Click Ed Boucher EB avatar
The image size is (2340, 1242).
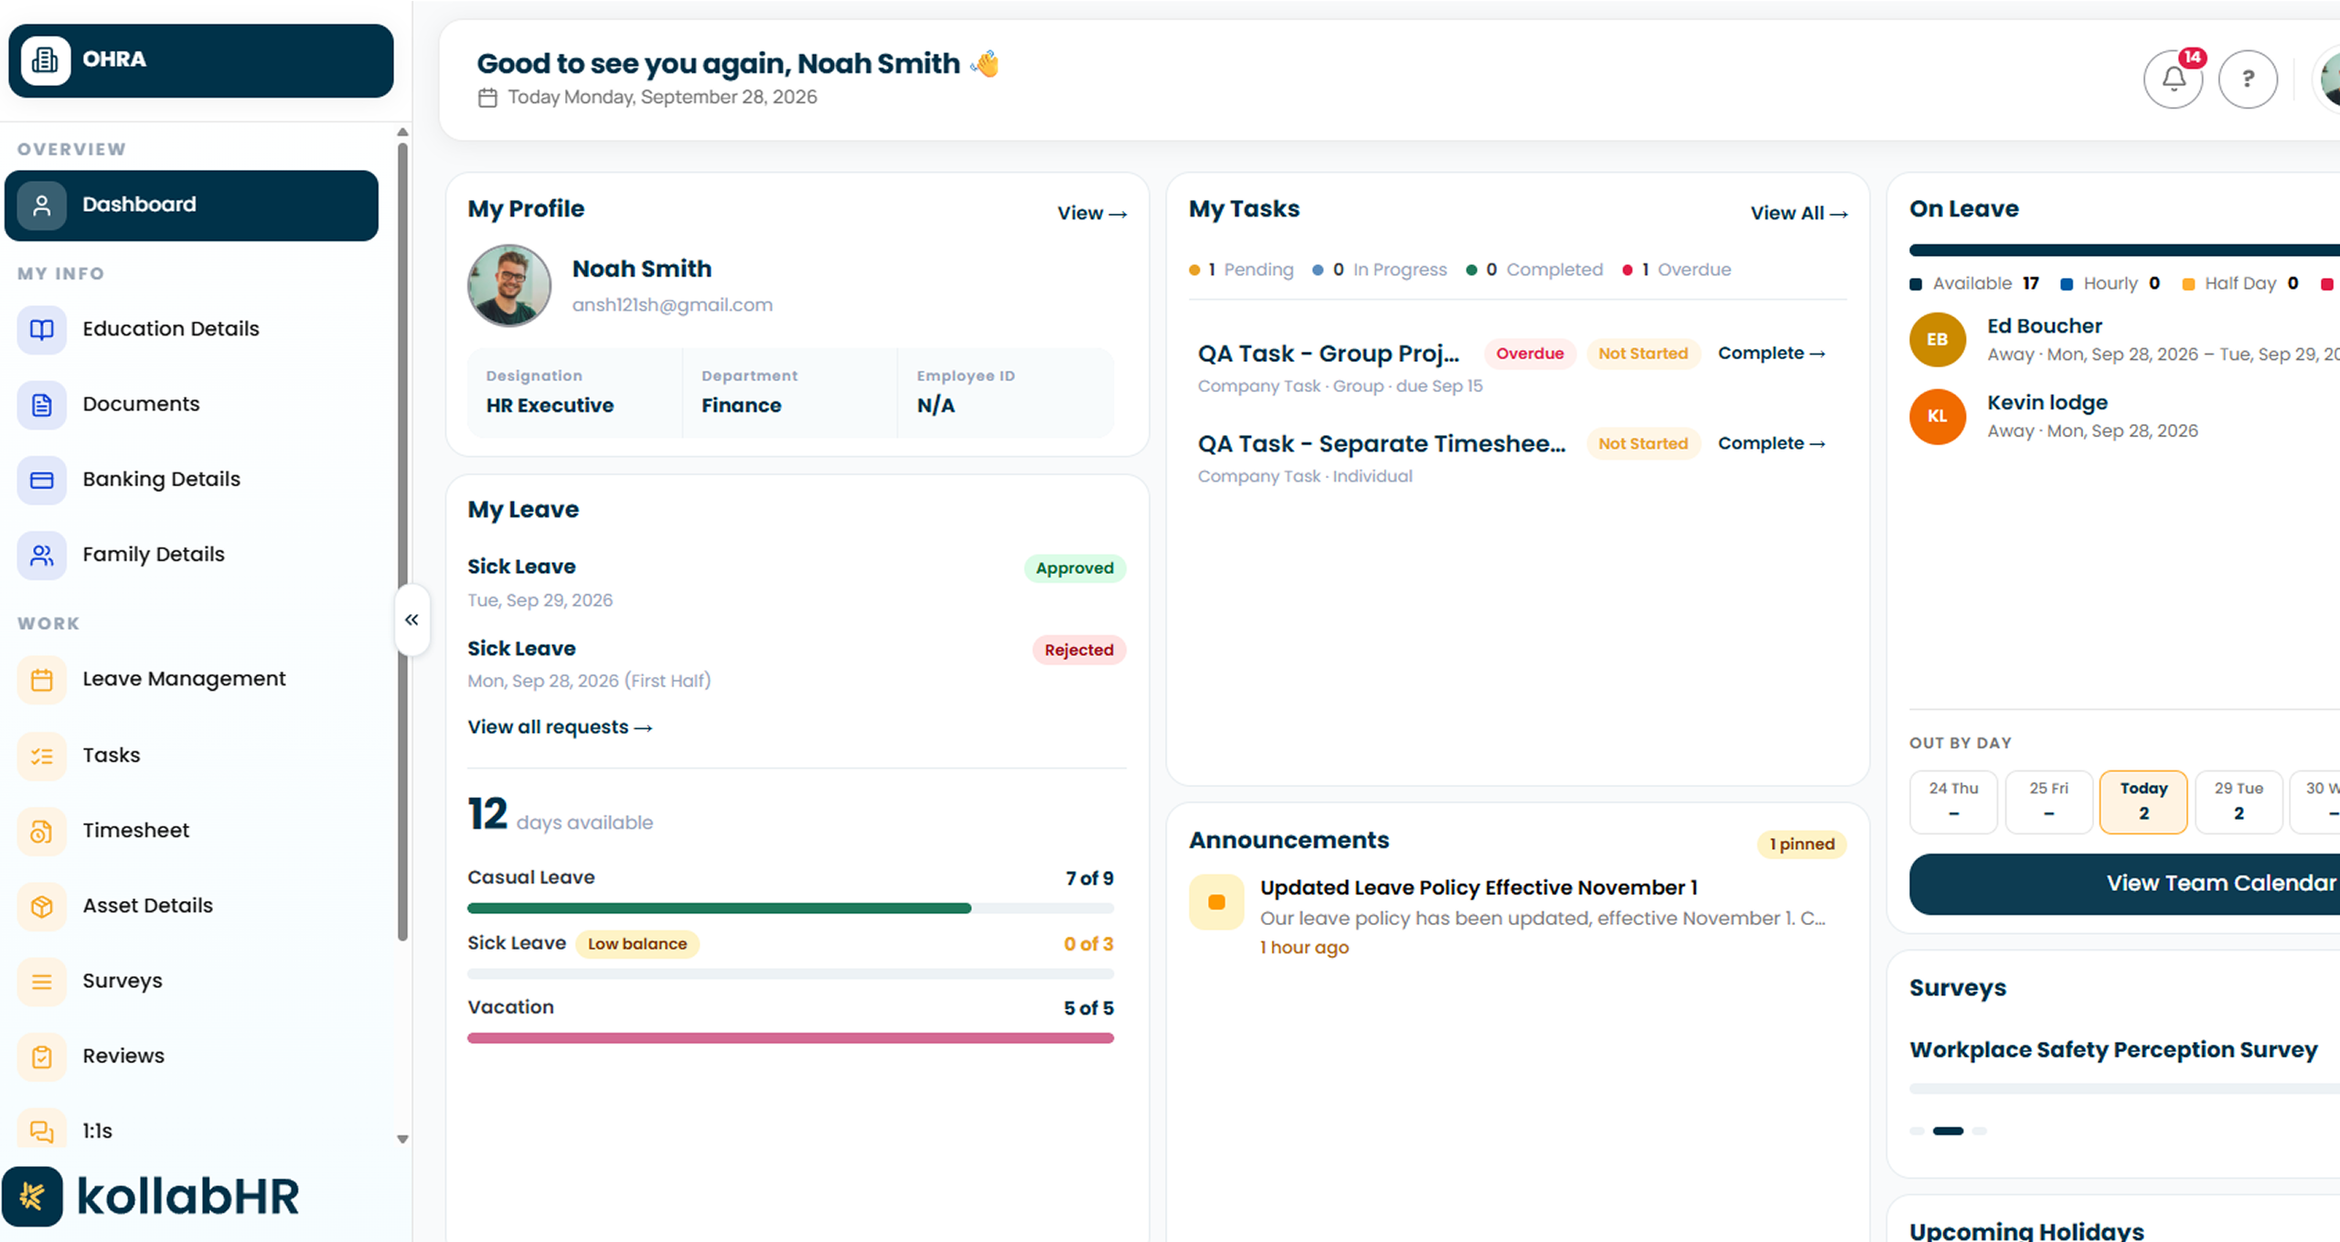point(1938,340)
